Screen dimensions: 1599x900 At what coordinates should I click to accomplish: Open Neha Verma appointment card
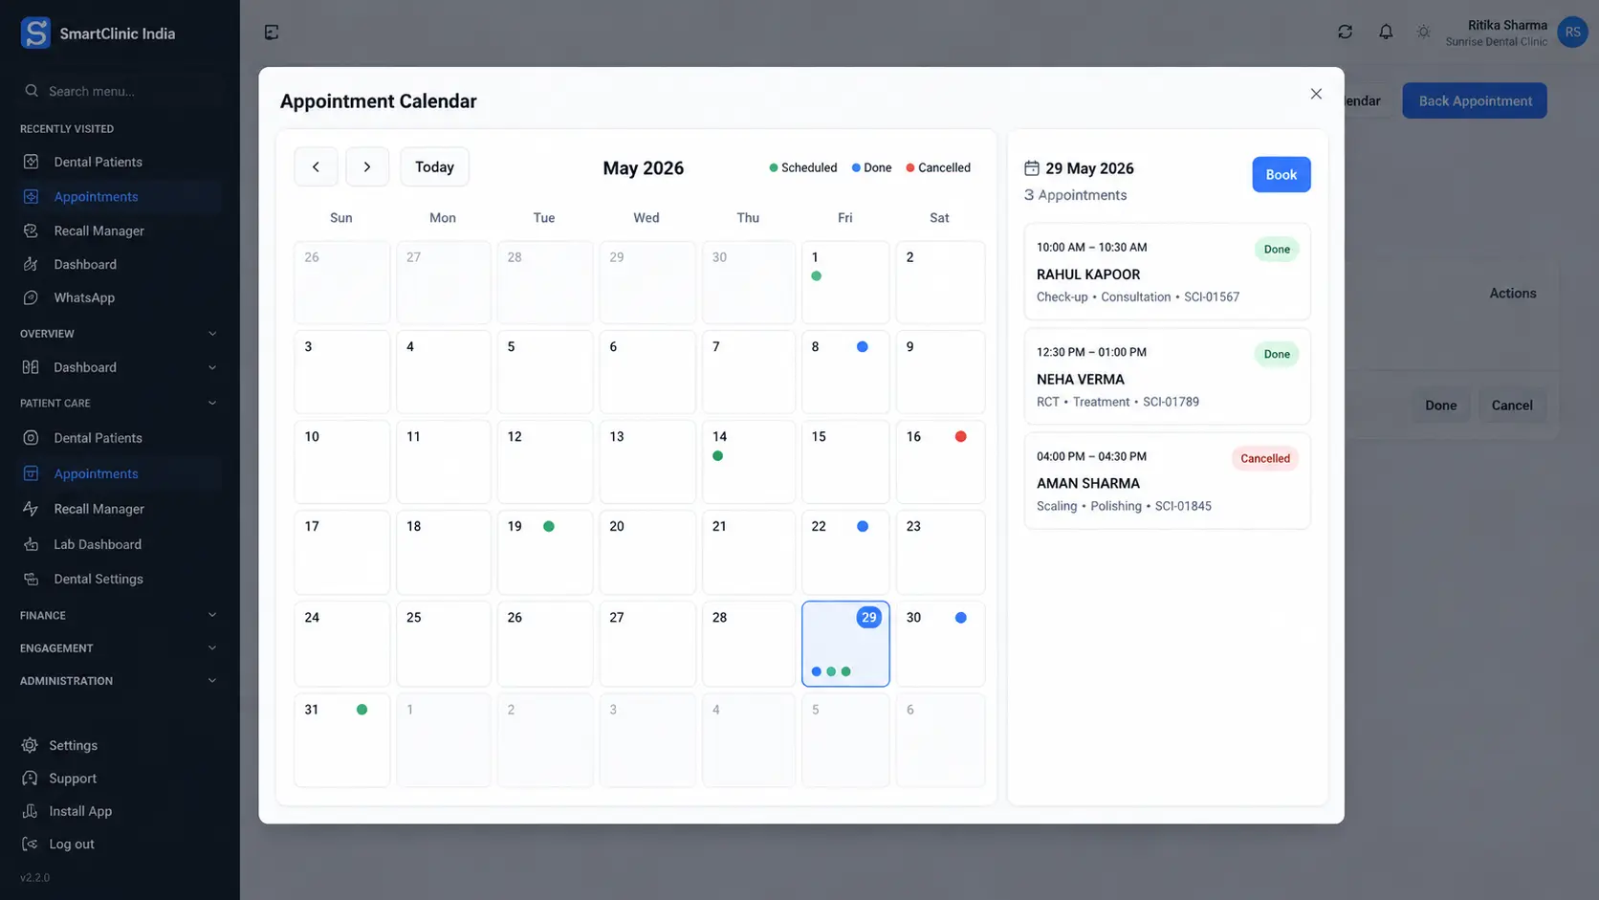click(1167, 376)
